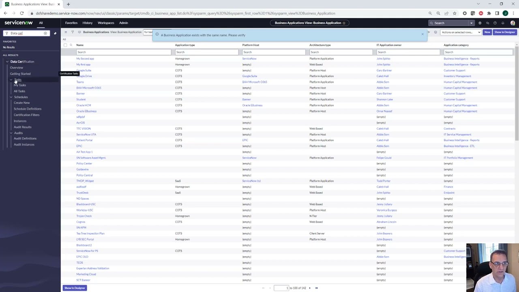The width and height of the screenshot is (519, 292).
Task: Open the activity stream icon beside Business Applications
Action: point(79,32)
